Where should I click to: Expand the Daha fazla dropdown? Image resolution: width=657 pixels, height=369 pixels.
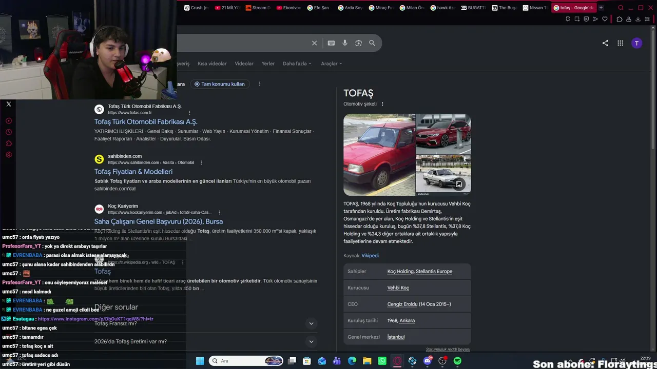point(297,64)
